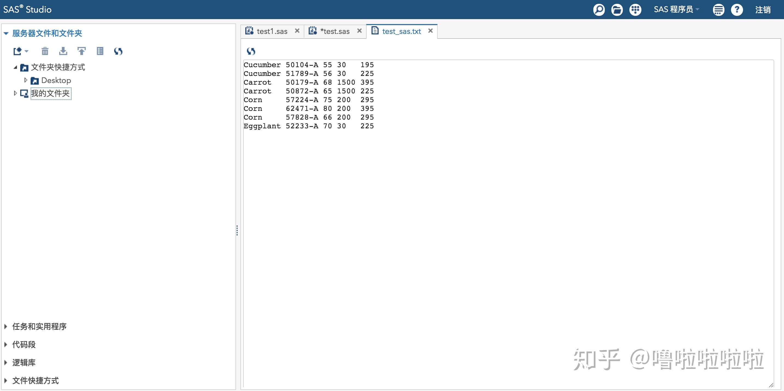
Task: Open the Help question mark icon
Action: pyautogui.click(x=737, y=10)
